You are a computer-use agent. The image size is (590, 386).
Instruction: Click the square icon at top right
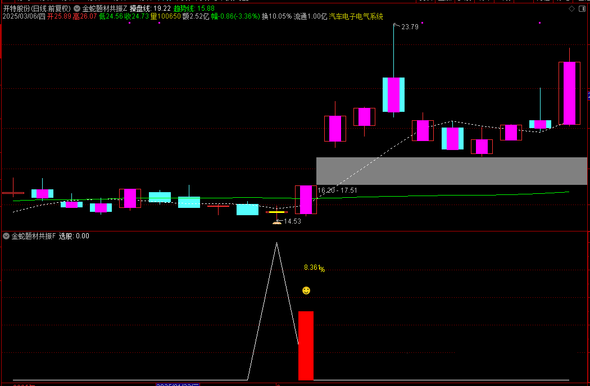[582, 9]
